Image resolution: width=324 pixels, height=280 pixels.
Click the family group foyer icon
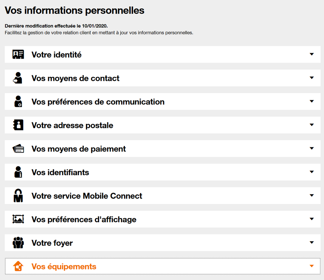click(18, 243)
